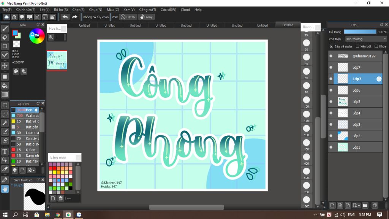Select the Eraser tool

tap(5, 37)
